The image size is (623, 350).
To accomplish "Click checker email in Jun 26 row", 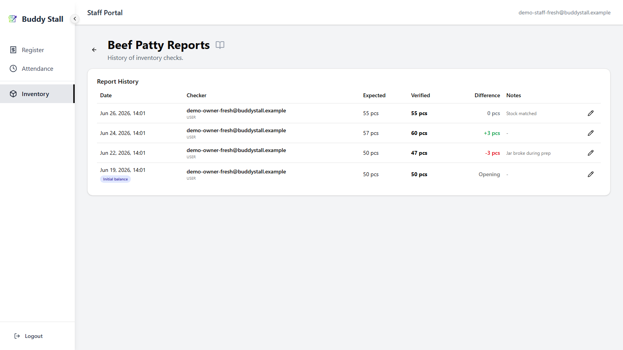I will [236, 110].
